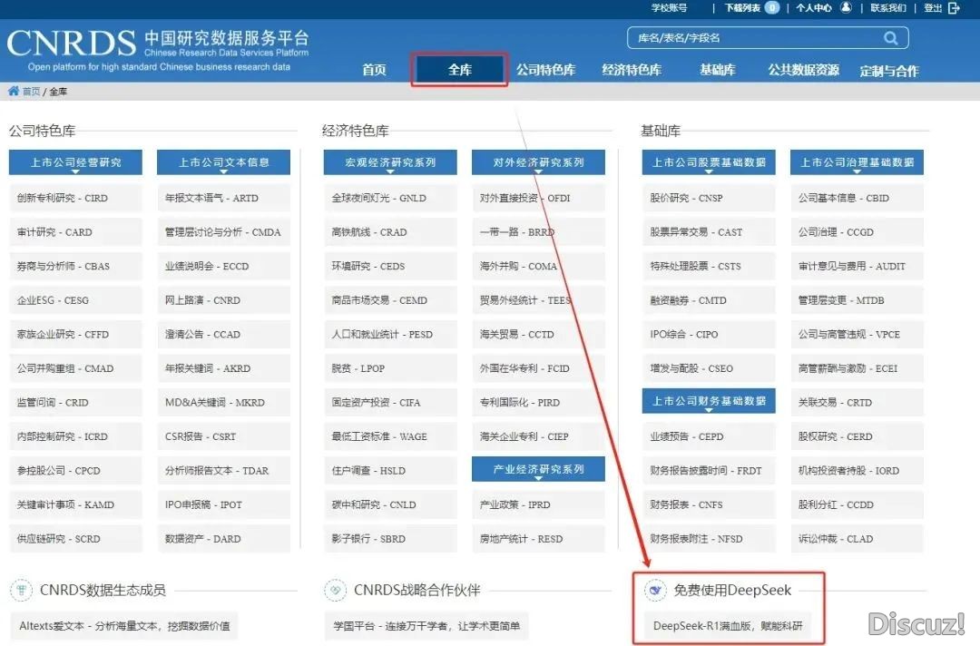Image resolution: width=980 pixels, height=646 pixels.
Task: Collapse the 上市公司财务基础数据 group header
Action: 709,401
